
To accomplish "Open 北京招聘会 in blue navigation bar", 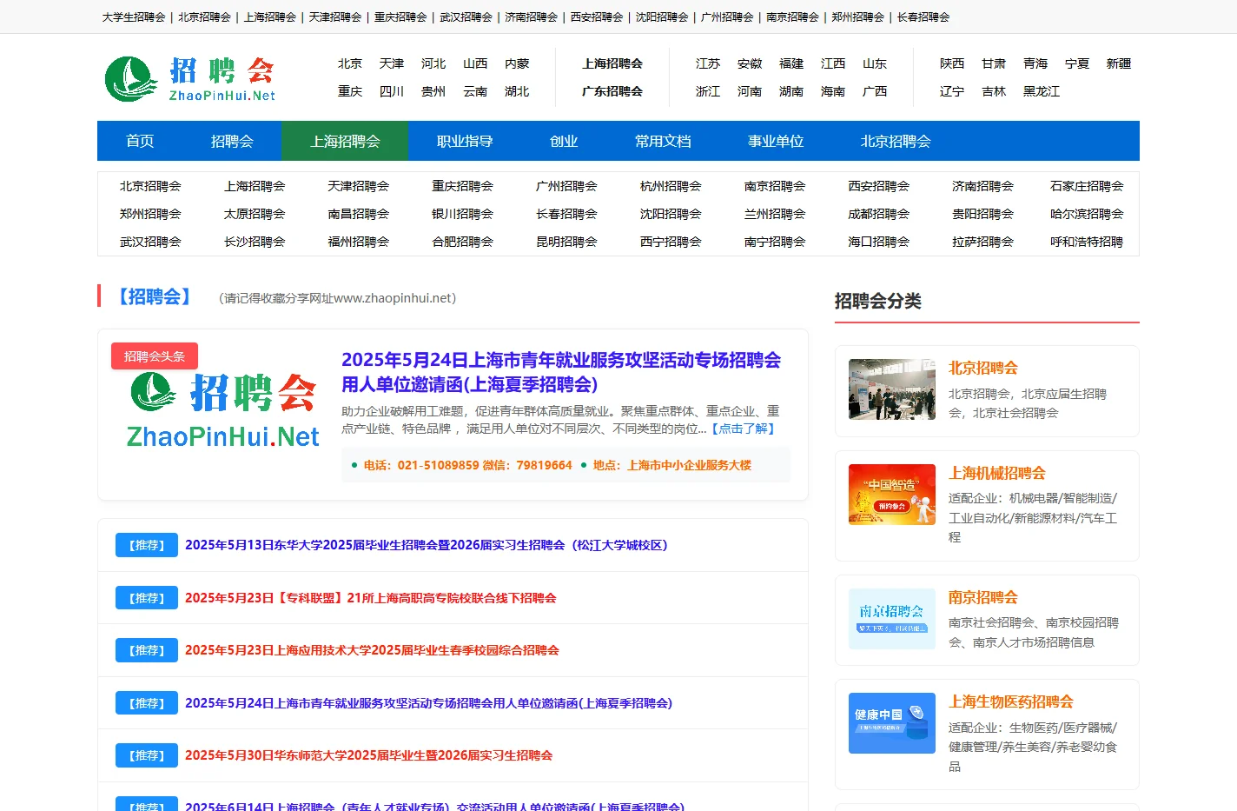I will click(896, 141).
